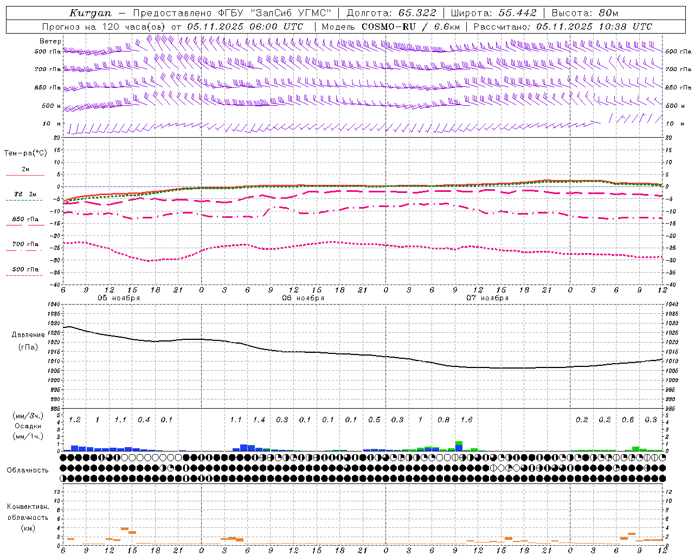Screen dimensions: 694x555
Task: Click the "06 ноября" date label
Action: 303,298
